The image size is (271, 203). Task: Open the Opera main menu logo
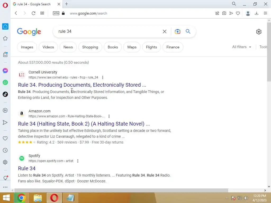[x=5, y=5]
